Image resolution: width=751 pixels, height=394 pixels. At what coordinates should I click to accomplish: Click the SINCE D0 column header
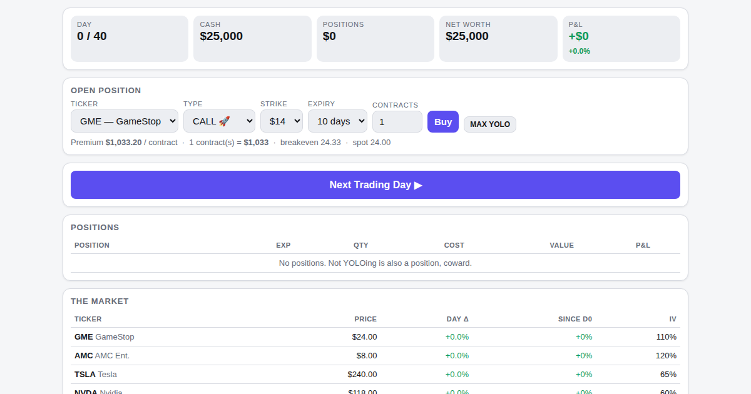click(x=575, y=319)
